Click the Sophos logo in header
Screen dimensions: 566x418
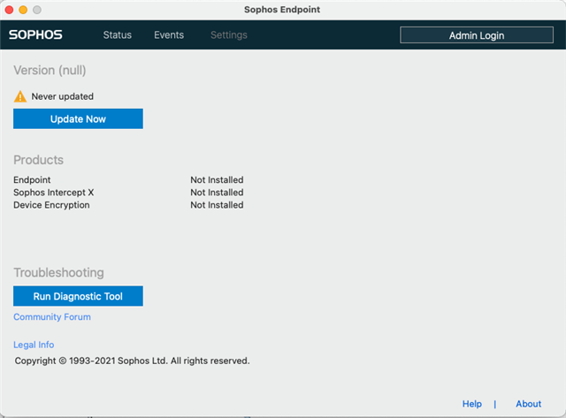click(x=35, y=35)
